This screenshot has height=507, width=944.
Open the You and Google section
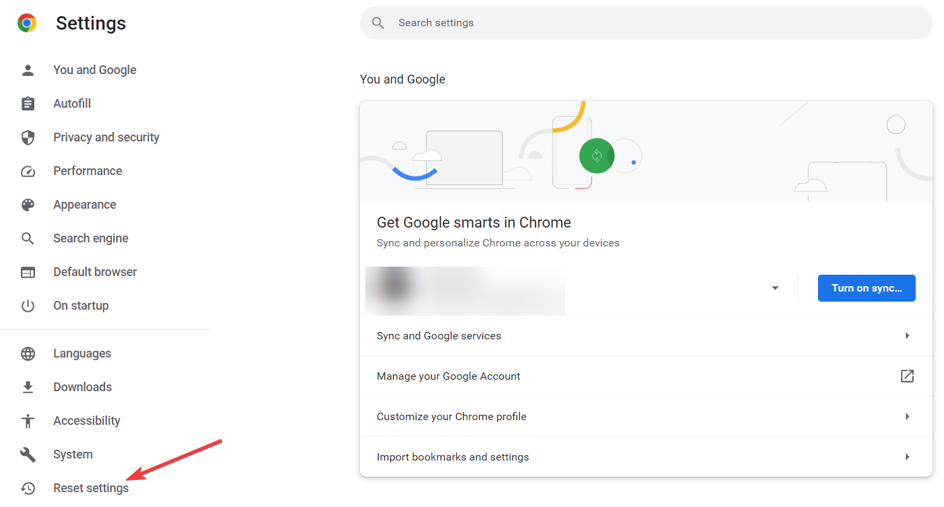[95, 70]
